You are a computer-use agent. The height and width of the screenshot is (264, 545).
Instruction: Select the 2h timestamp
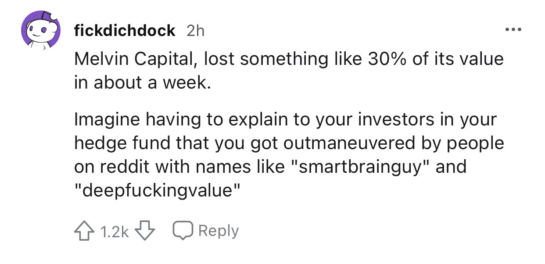195,31
